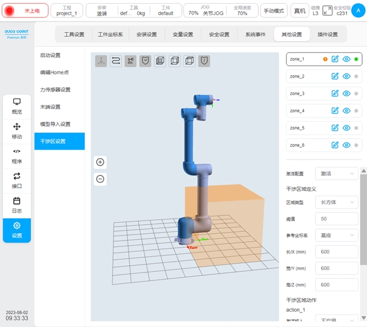
Task: Zoom in the 3D robot view
Action: pyautogui.click(x=101, y=162)
